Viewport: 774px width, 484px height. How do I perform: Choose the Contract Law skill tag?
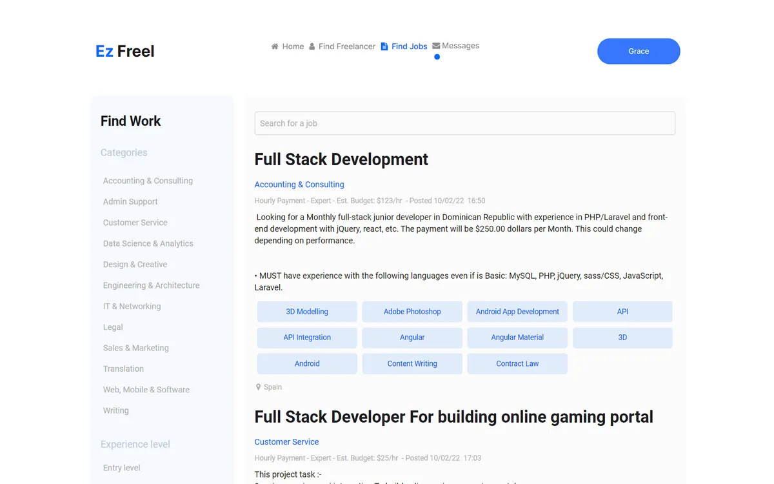click(x=517, y=364)
